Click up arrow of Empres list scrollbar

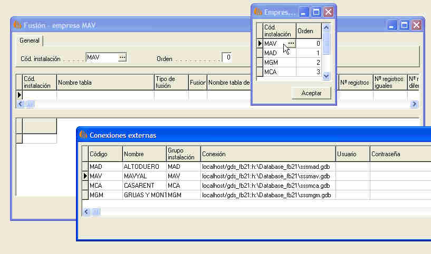pos(326,27)
